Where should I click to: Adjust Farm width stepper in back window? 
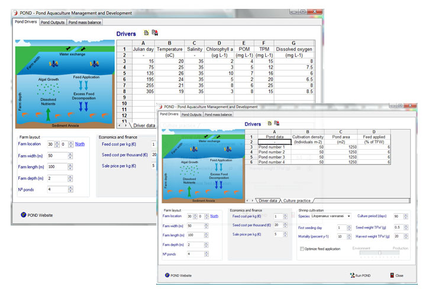coord(70,156)
